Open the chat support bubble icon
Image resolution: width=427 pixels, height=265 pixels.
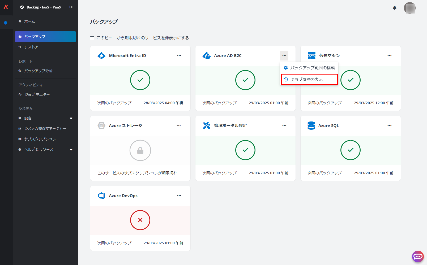(x=418, y=256)
